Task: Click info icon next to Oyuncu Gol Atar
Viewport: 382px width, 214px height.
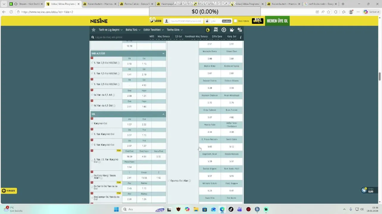Action: pyautogui.click(x=190, y=181)
